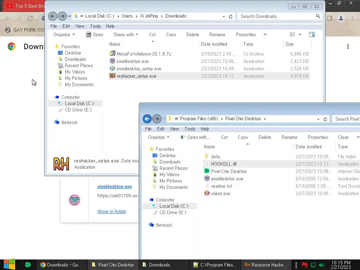360x270 pixels.
Task: Click the search magnifier in Search Downloads
Action: point(318,16)
